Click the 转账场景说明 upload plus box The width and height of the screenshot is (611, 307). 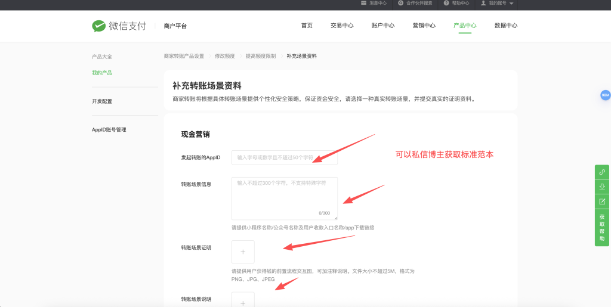pos(243,300)
